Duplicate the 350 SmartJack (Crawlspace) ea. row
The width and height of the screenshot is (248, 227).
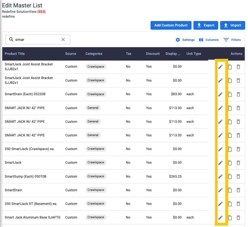click(230, 149)
